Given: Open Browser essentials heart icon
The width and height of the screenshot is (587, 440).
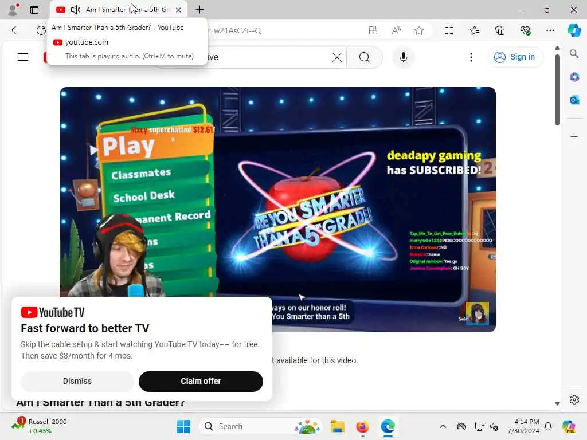Looking at the screenshot, I should coord(525,30).
